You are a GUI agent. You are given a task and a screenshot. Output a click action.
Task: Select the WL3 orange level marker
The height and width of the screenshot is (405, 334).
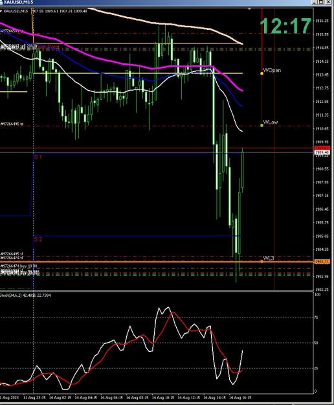click(262, 262)
